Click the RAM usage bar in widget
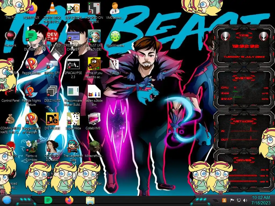Screen dimensions: 275x206 pyautogui.click(x=235, y=92)
